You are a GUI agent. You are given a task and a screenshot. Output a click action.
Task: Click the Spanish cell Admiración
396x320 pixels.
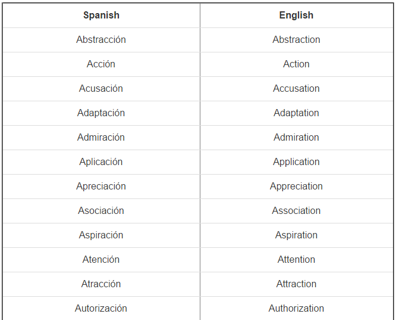click(x=101, y=138)
